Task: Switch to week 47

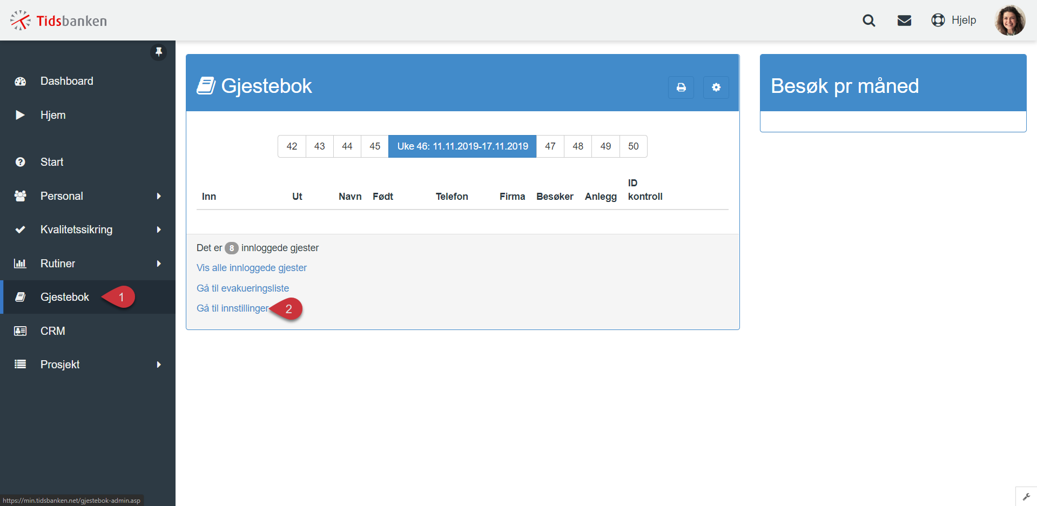Action: (550, 146)
